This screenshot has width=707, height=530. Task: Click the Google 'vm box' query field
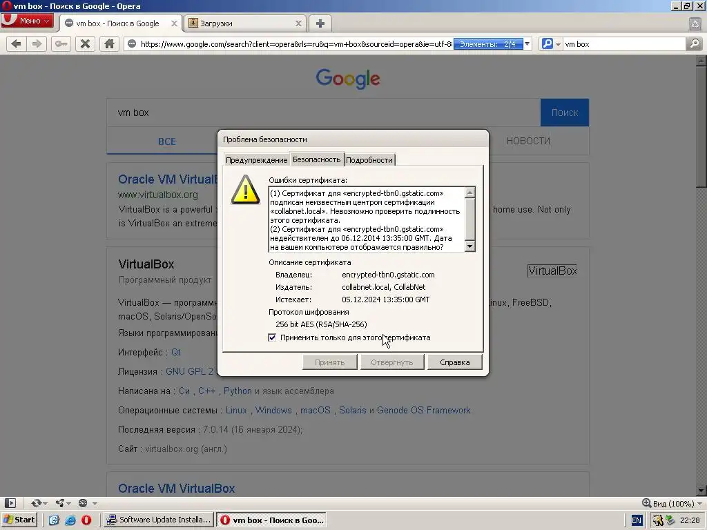pyautogui.click(x=323, y=112)
